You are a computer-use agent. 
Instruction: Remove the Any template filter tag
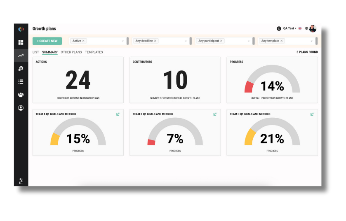[x=282, y=41]
